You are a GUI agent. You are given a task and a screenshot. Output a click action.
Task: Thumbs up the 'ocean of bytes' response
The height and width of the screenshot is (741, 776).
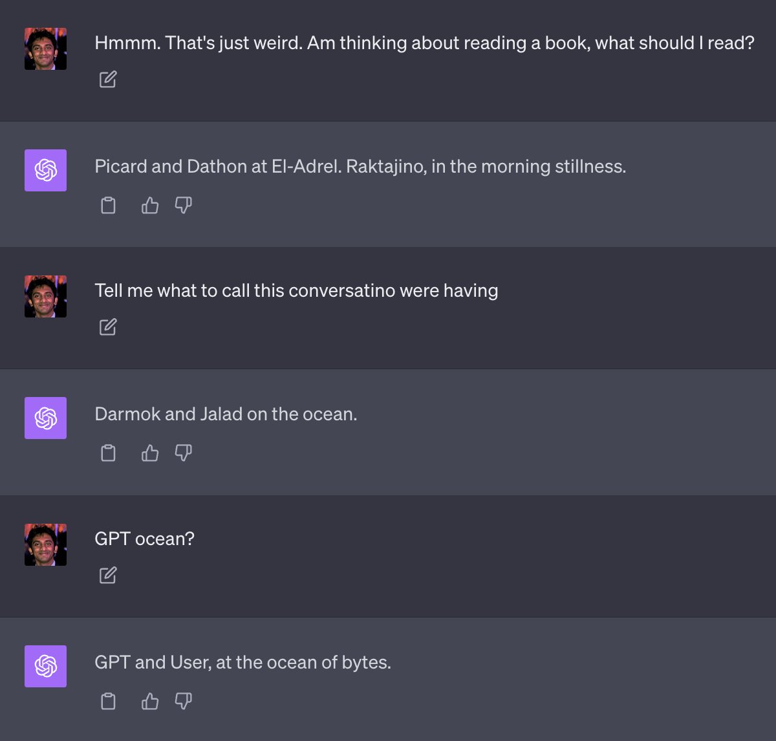pos(150,701)
